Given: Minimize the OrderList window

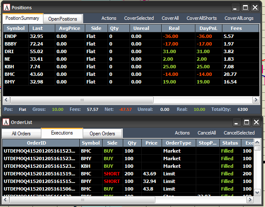Looking at the screenshot, I should [236, 122].
